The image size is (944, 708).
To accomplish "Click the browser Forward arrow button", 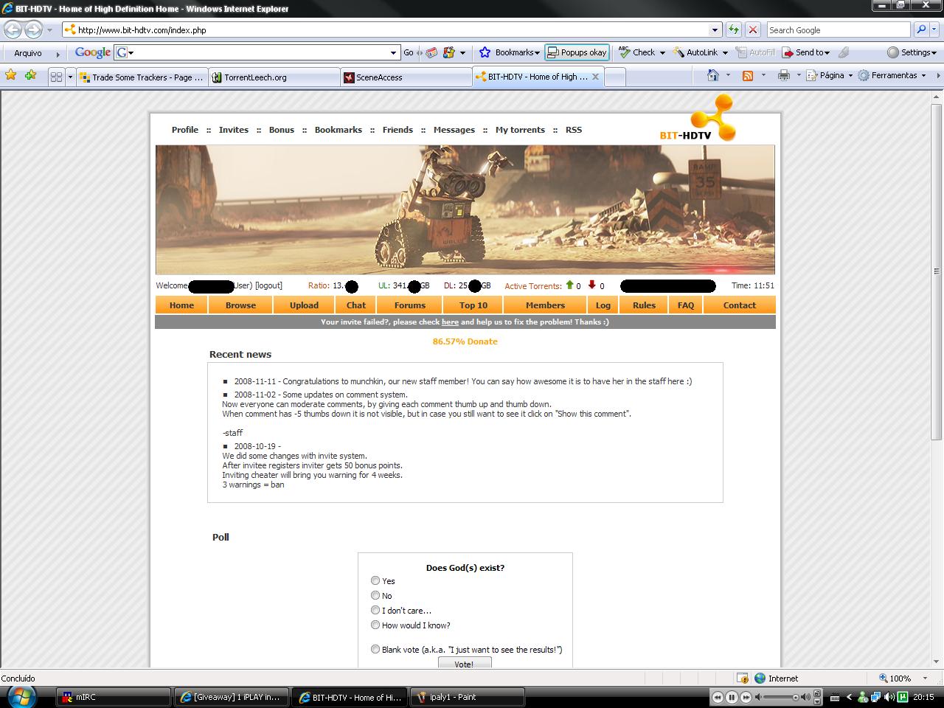I will [33, 29].
